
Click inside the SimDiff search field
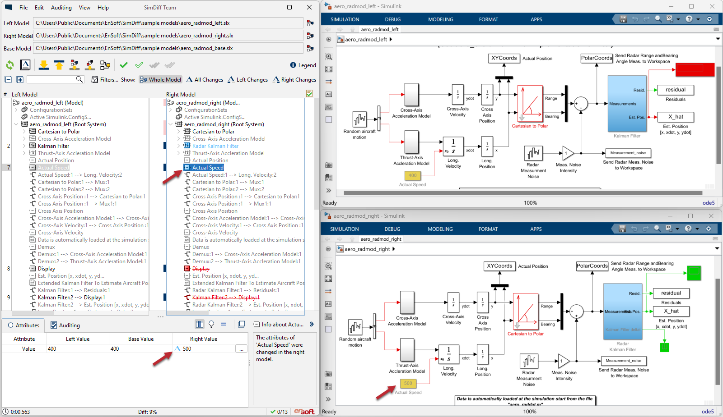(x=52, y=79)
